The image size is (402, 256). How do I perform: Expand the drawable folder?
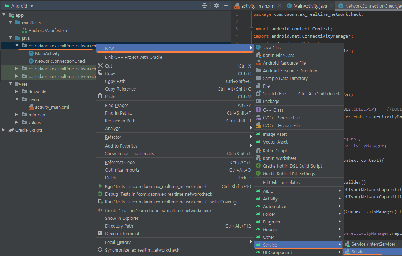(17, 92)
